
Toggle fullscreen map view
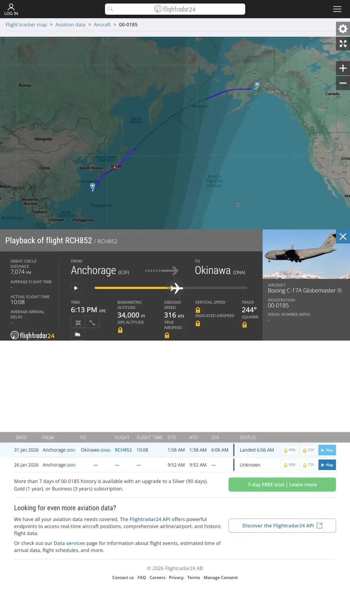pyautogui.click(x=343, y=44)
